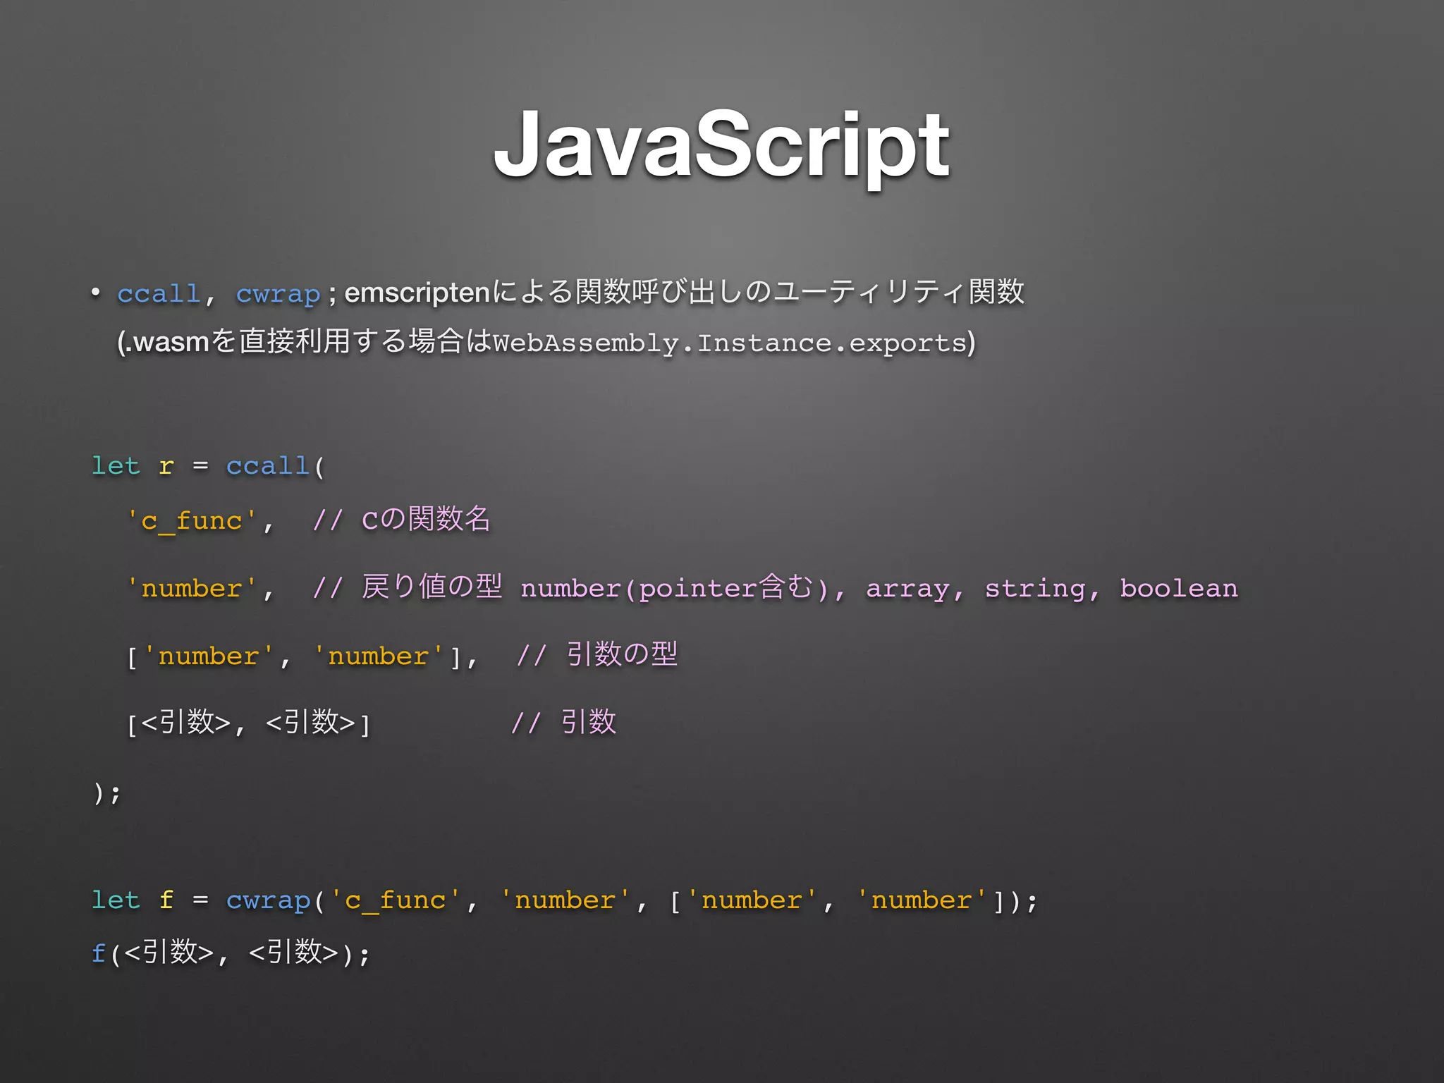
Task: Click the word 'string,' in the comment
Action: (1043, 589)
